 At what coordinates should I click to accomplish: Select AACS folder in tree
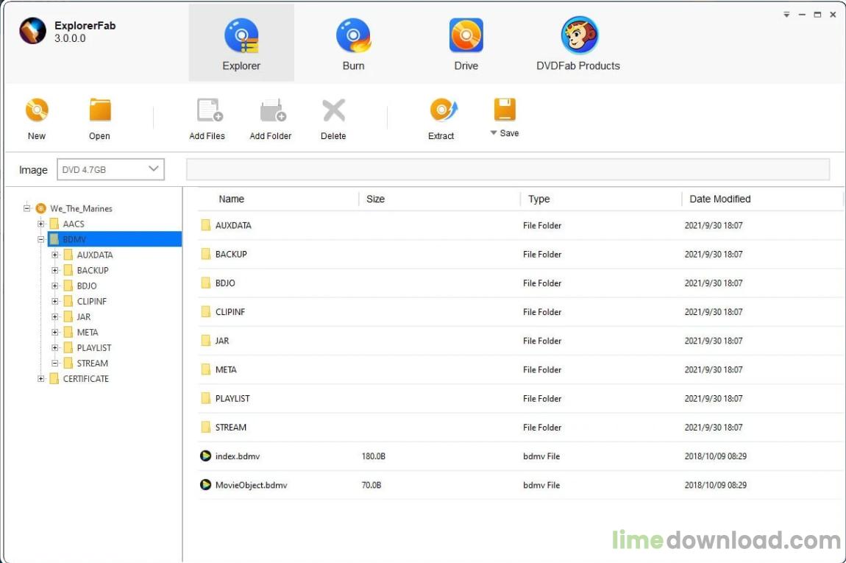pos(74,224)
